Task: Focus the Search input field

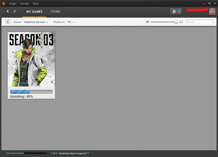Action: point(200,22)
